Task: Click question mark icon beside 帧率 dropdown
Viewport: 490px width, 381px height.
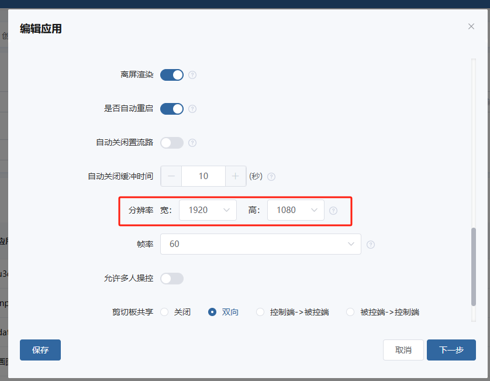Action: pyautogui.click(x=371, y=244)
